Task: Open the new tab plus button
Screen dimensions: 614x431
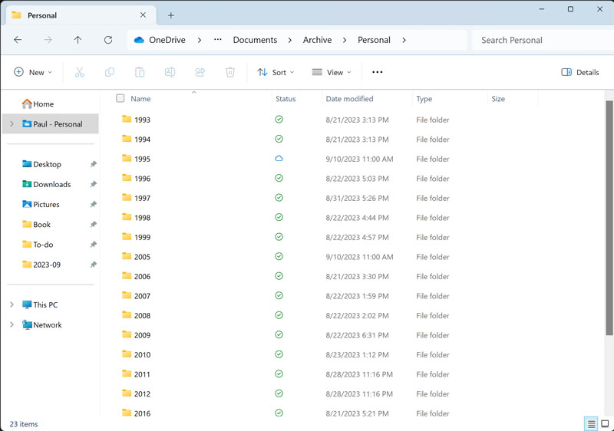Action: pos(171,15)
